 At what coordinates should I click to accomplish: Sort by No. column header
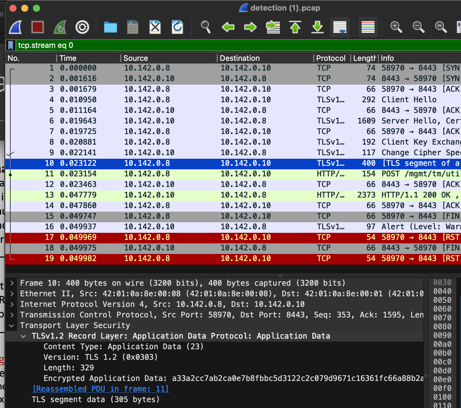tap(31, 58)
